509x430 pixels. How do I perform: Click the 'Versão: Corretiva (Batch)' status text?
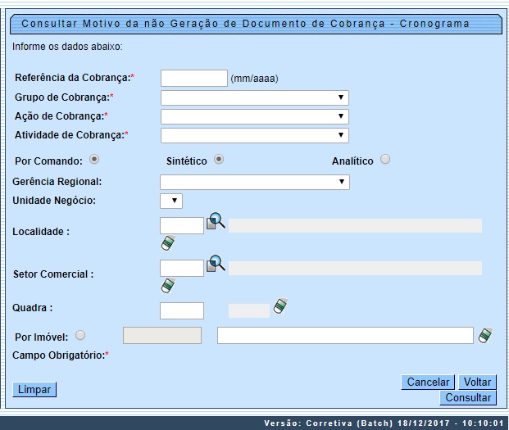click(x=329, y=423)
